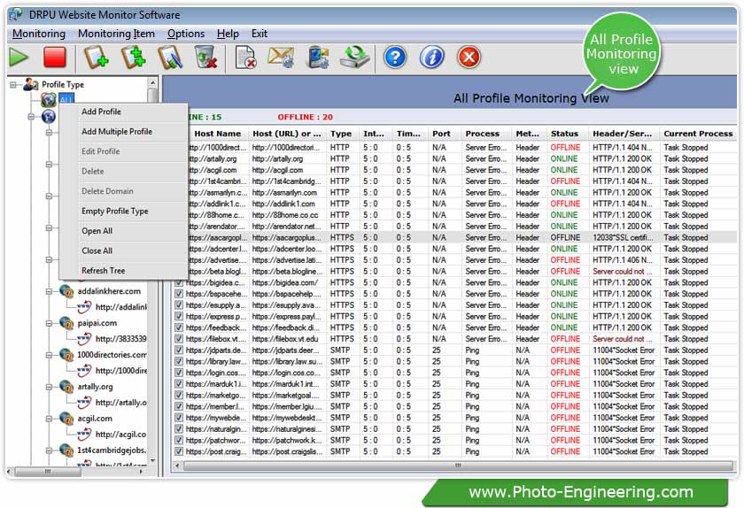Image resolution: width=744 pixels, height=508 pixels.
Task: Open email settings envelope icon
Action: (281, 58)
